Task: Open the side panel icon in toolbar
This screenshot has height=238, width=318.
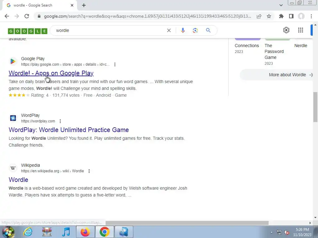Action: pyautogui.click(x=291, y=16)
